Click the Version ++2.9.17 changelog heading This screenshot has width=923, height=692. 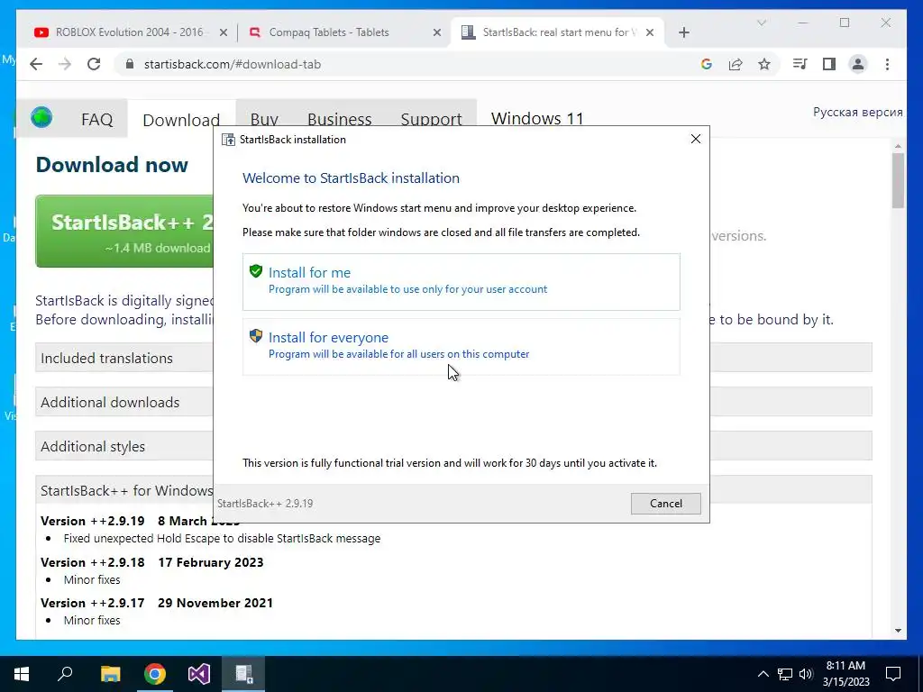coord(157,603)
